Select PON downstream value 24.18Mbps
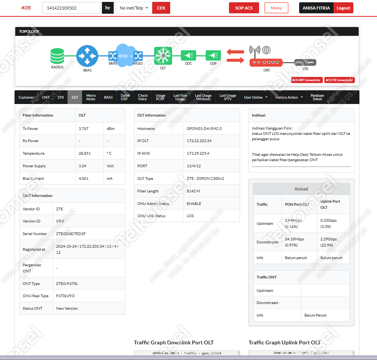Screen dimensions: 377x360 295,239
